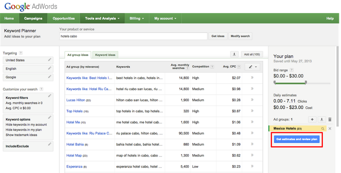Edit the Google network pencil icon

click(x=49, y=77)
